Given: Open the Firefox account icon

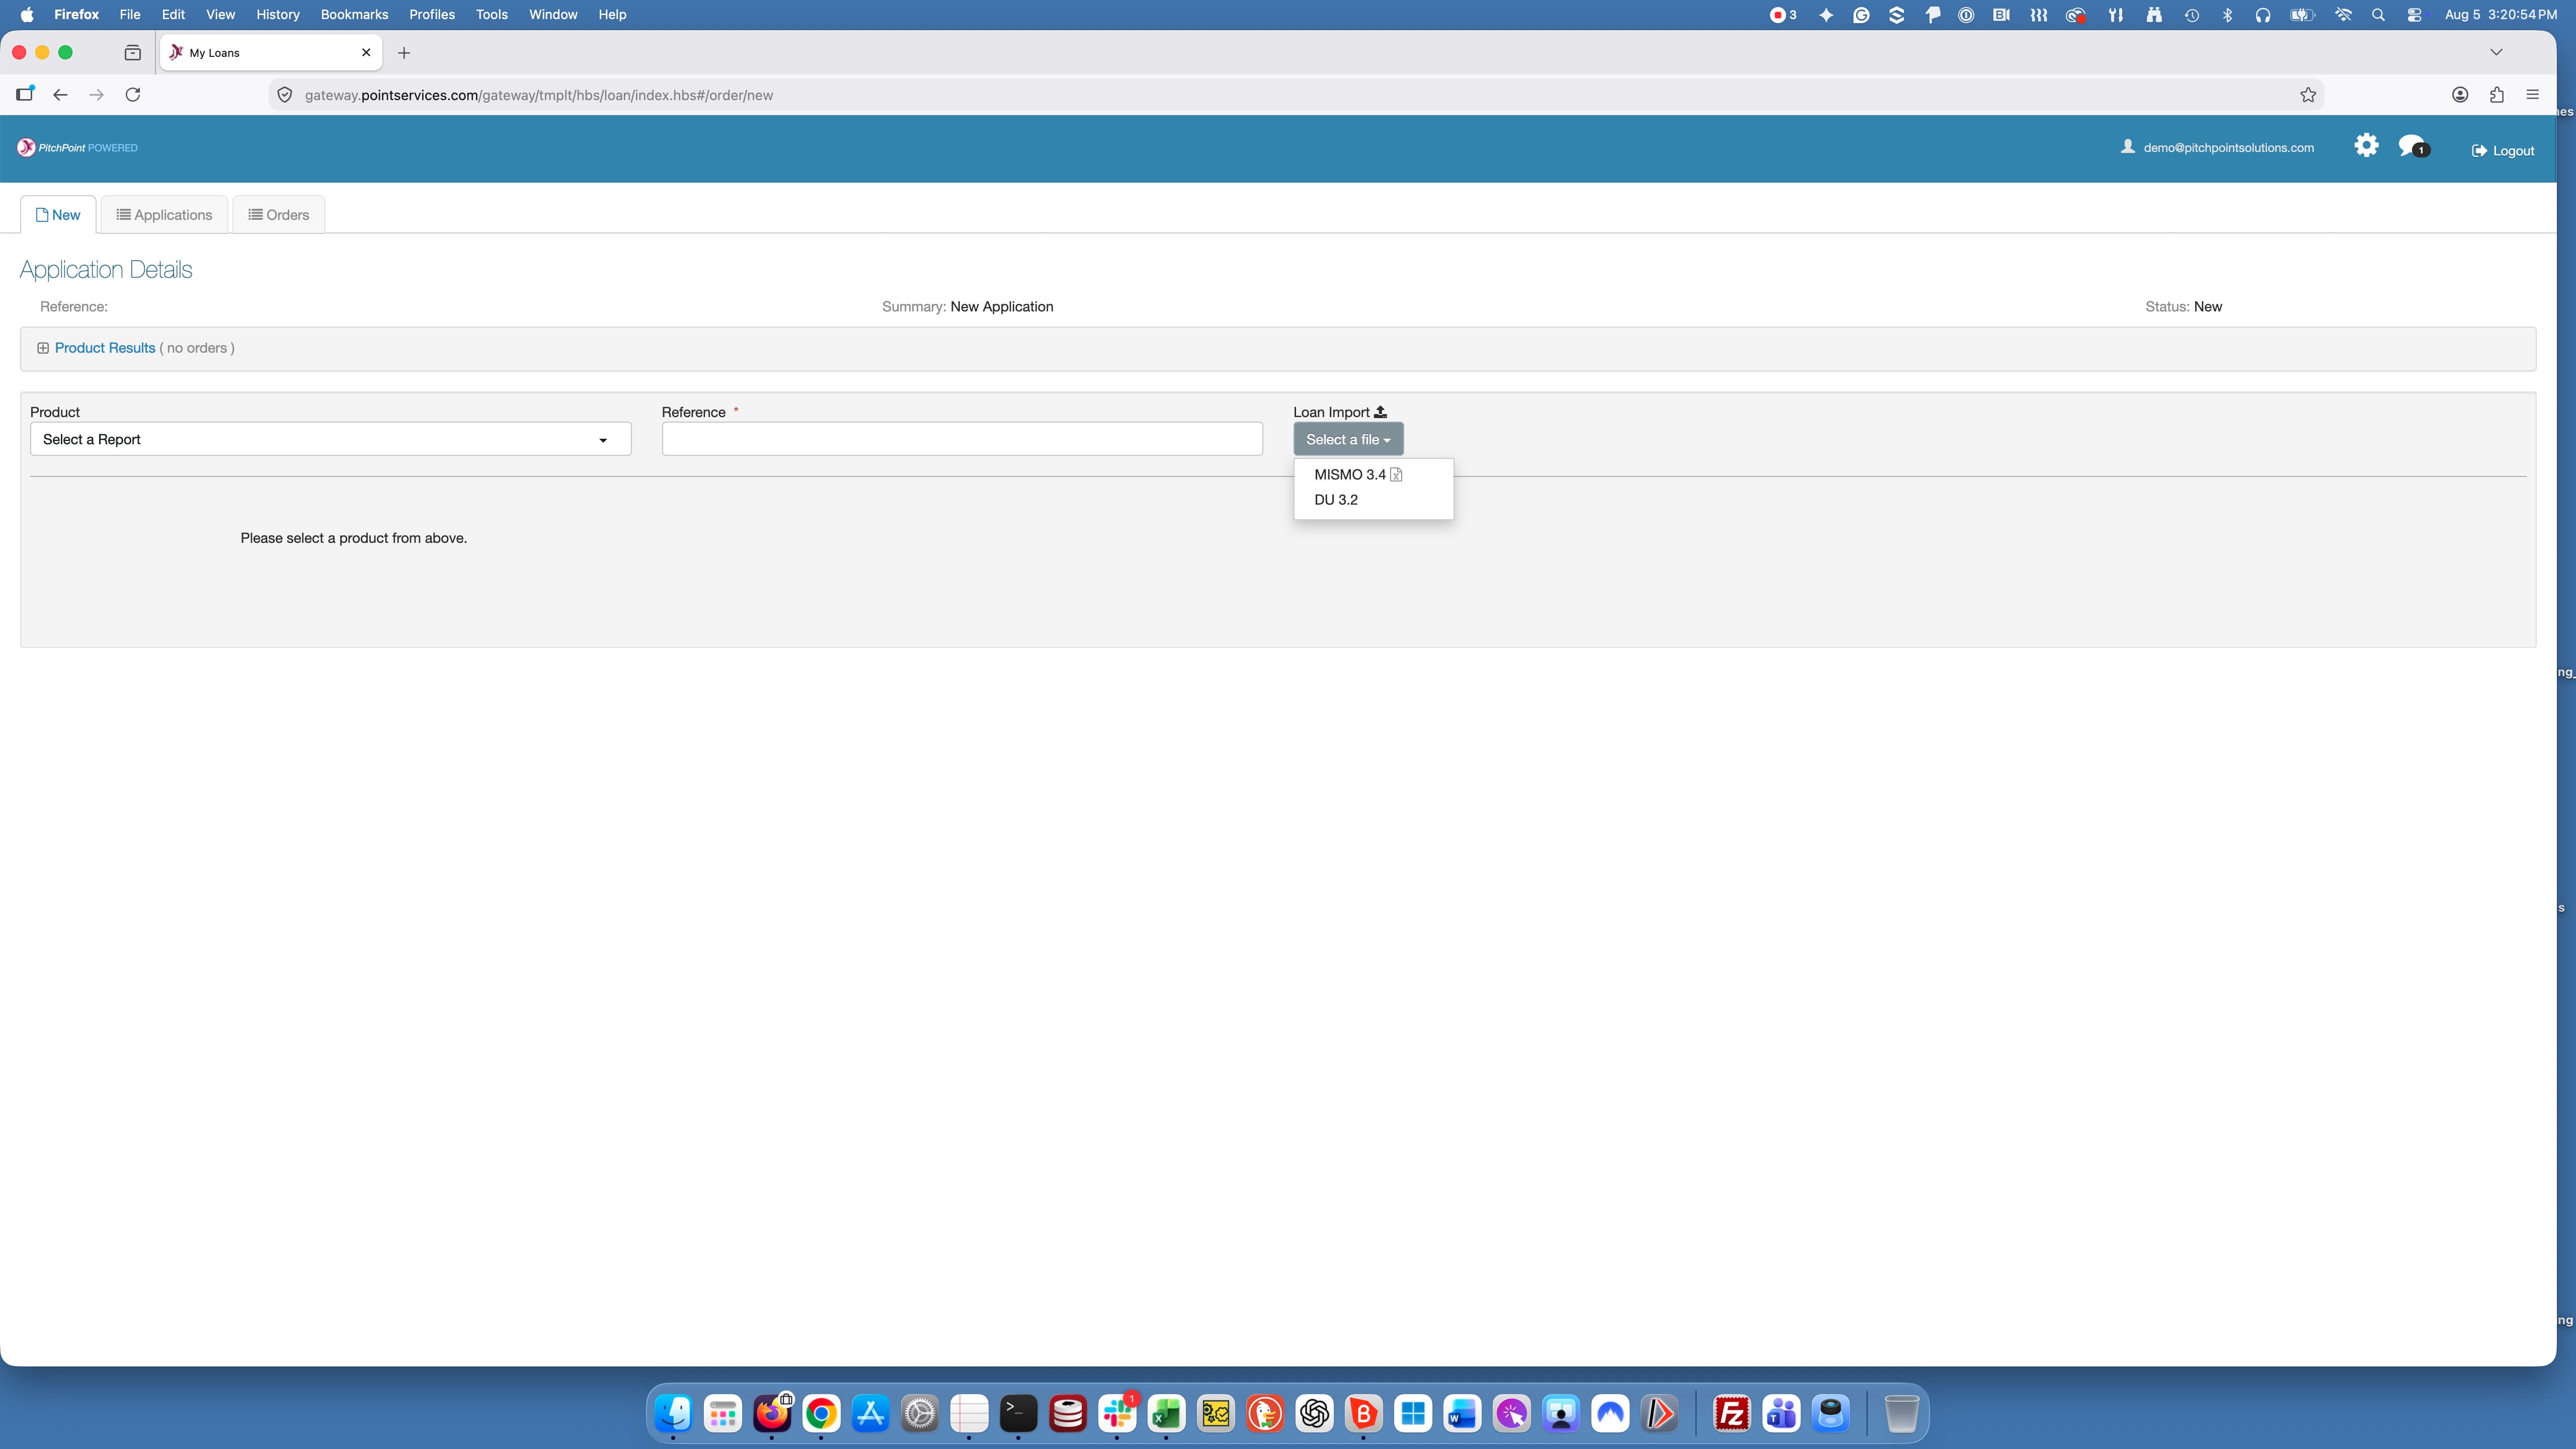Looking at the screenshot, I should pyautogui.click(x=2460, y=95).
